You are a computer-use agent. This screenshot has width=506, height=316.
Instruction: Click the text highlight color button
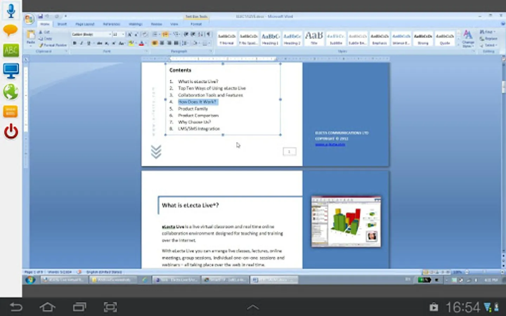tap(131, 43)
